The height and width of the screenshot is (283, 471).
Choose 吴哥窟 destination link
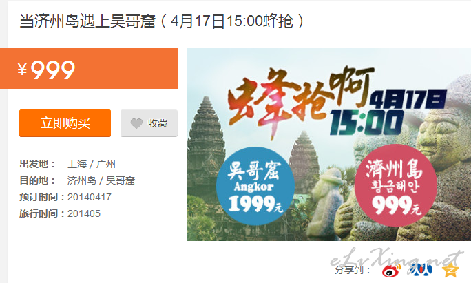pos(121,180)
